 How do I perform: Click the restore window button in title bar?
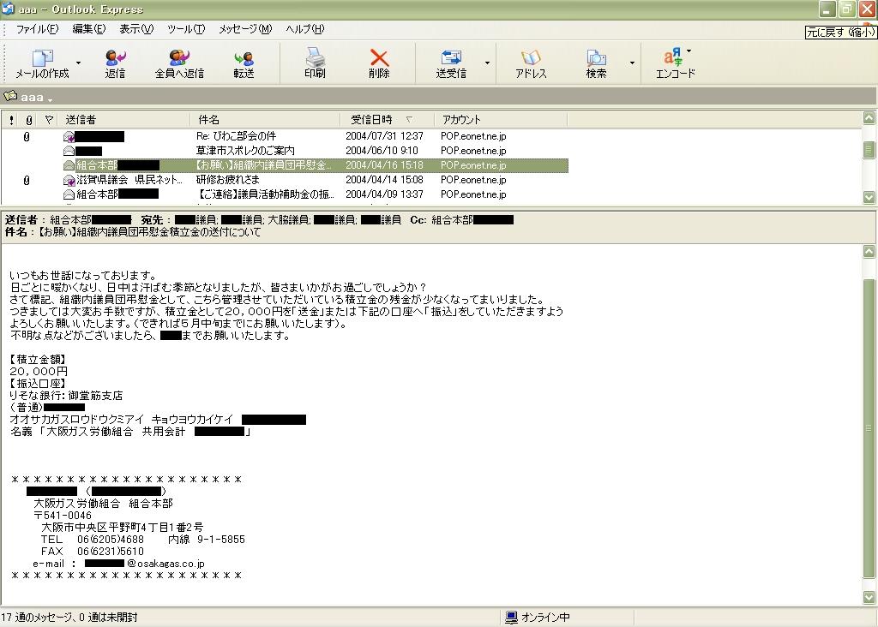tap(846, 9)
